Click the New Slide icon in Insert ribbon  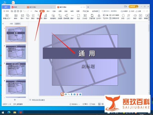click(x=7, y=15)
